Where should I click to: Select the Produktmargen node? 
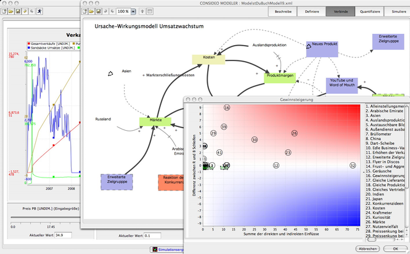coord(280,78)
